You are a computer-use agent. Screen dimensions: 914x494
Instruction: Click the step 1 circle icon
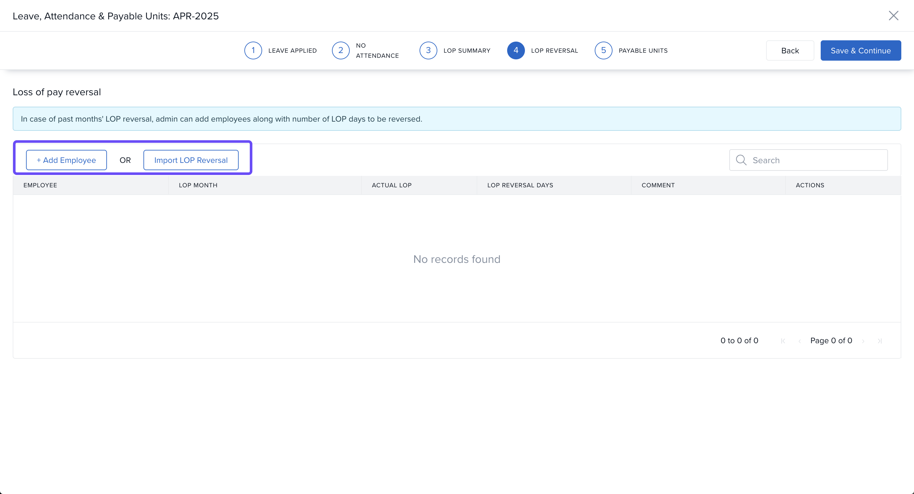point(253,50)
